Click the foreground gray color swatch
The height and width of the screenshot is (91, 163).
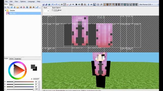coord(33,66)
